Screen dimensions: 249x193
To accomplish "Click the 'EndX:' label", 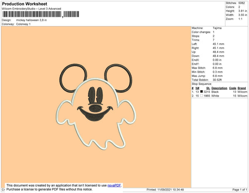I will click(x=195, y=60).
